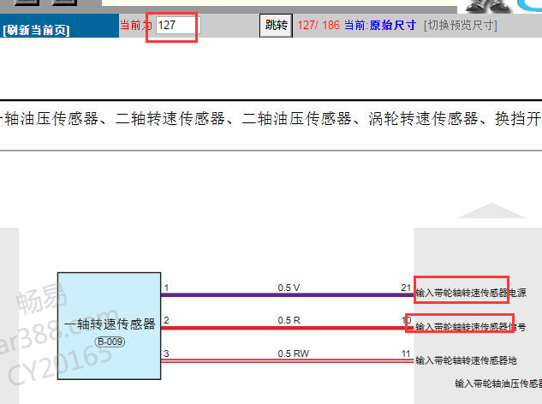The image size is (542, 404).
Task: Click pin number 21 on the purple wire
Action: point(406,288)
